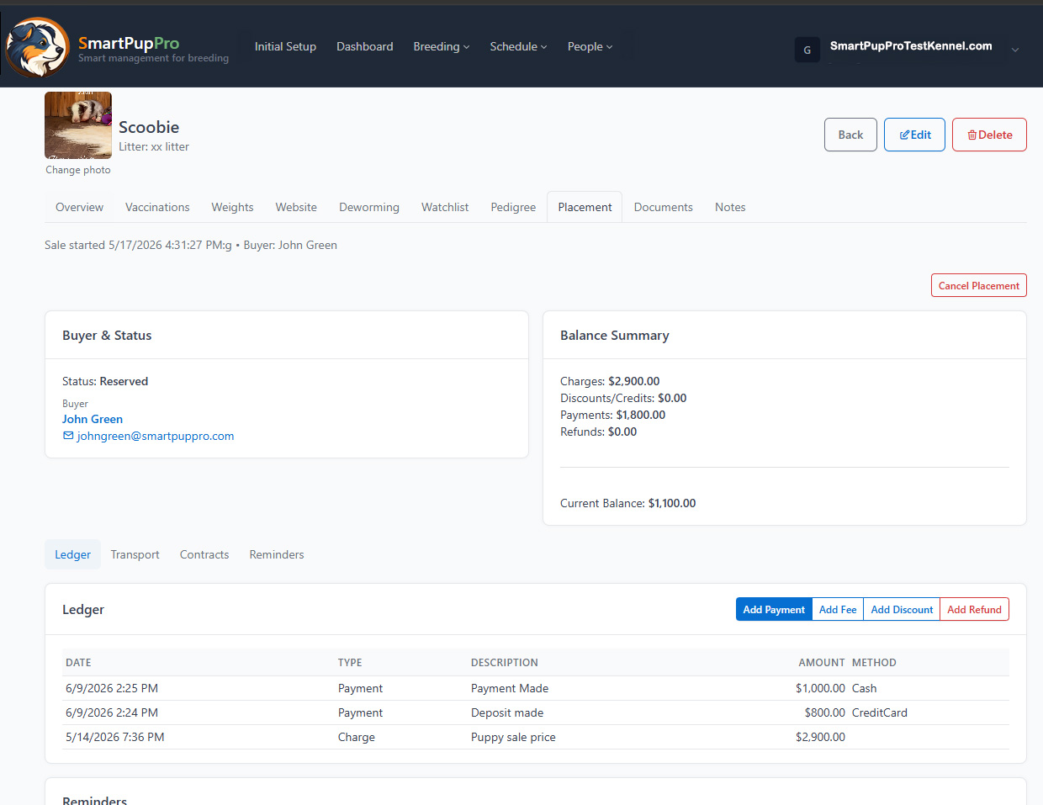1043x805 pixels.
Task: Select the Watchlist tab
Action: 445,207
